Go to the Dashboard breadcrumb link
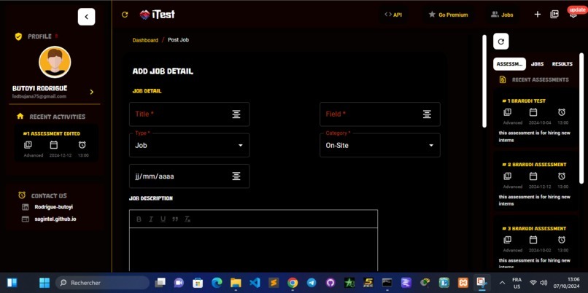588x293 pixels. pos(145,40)
